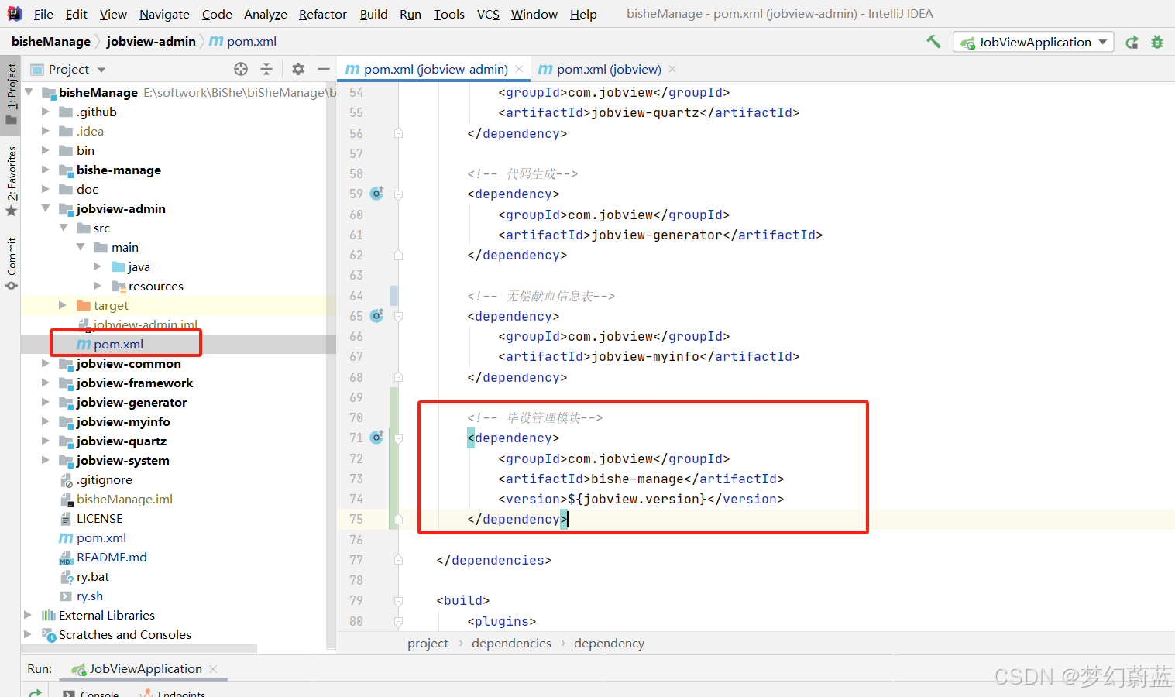Open the Tools menu

[449, 14]
